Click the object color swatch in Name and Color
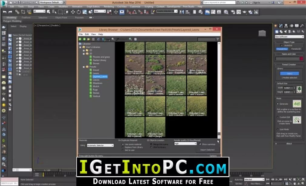306x186 pixels. click(302, 59)
